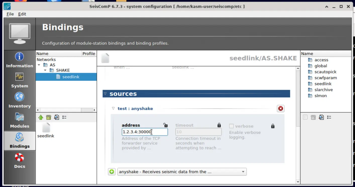The width and height of the screenshot is (355, 187).
Task: Select the scautopick module folder
Action: [325, 72]
